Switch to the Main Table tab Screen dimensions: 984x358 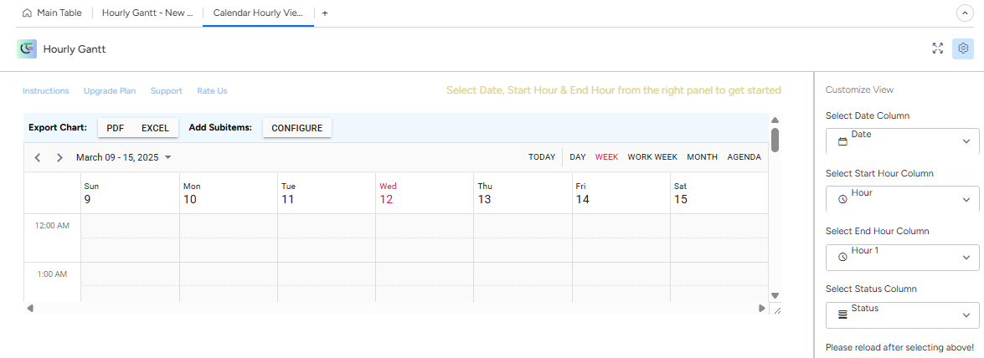pos(52,13)
